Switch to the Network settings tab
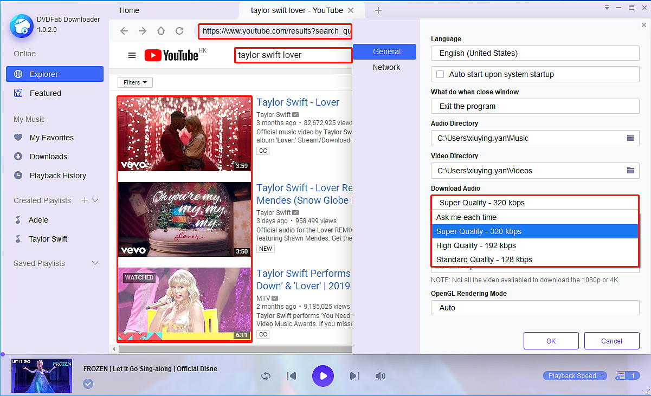The image size is (651, 396). click(x=386, y=67)
